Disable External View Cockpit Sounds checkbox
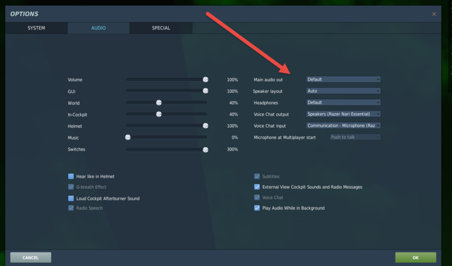This screenshot has width=452, height=266. [257, 187]
